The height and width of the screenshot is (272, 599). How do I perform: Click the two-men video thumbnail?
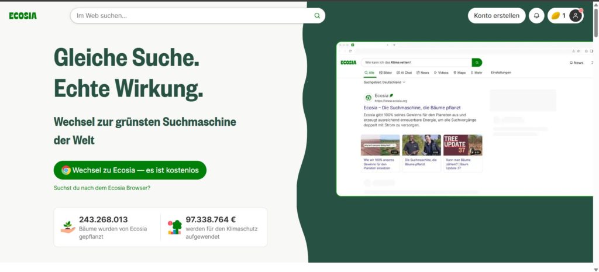pos(421,145)
